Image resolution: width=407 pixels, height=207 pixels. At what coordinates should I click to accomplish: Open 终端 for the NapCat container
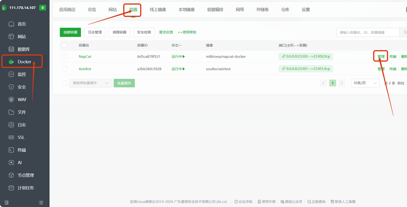point(393,57)
